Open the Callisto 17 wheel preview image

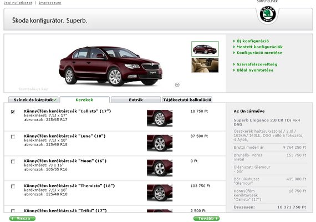pos(160,118)
